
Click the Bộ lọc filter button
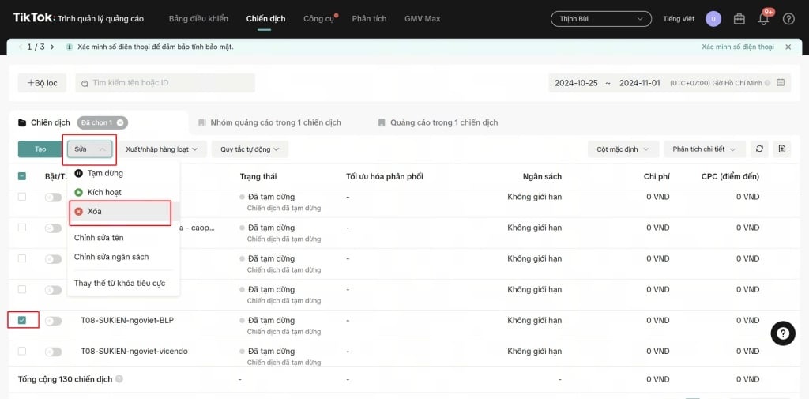click(43, 83)
